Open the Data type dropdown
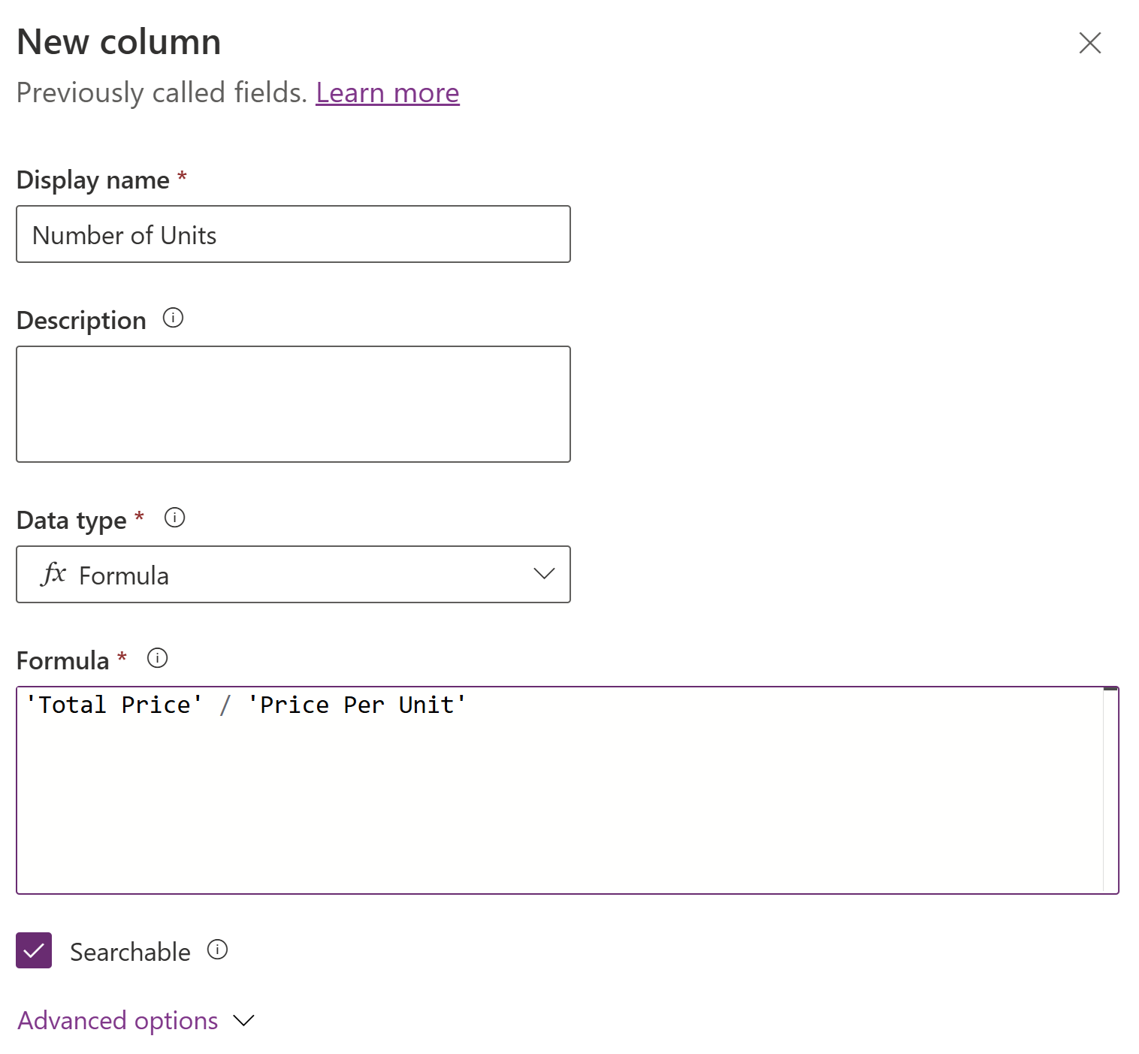The width and height of the screenshot is (1139, 1054). tap(542, 575)
